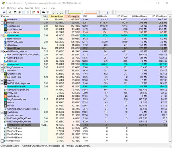Screen dimensions: 172x148
Task: Collapse the LogiOptions.exe tree node
Action: coord(2,67)
